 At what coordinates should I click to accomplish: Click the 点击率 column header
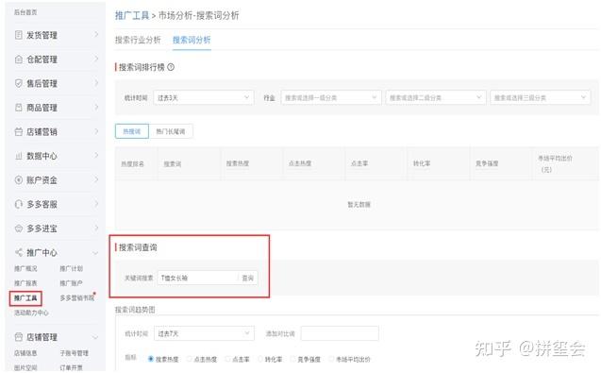pos(359,163)
